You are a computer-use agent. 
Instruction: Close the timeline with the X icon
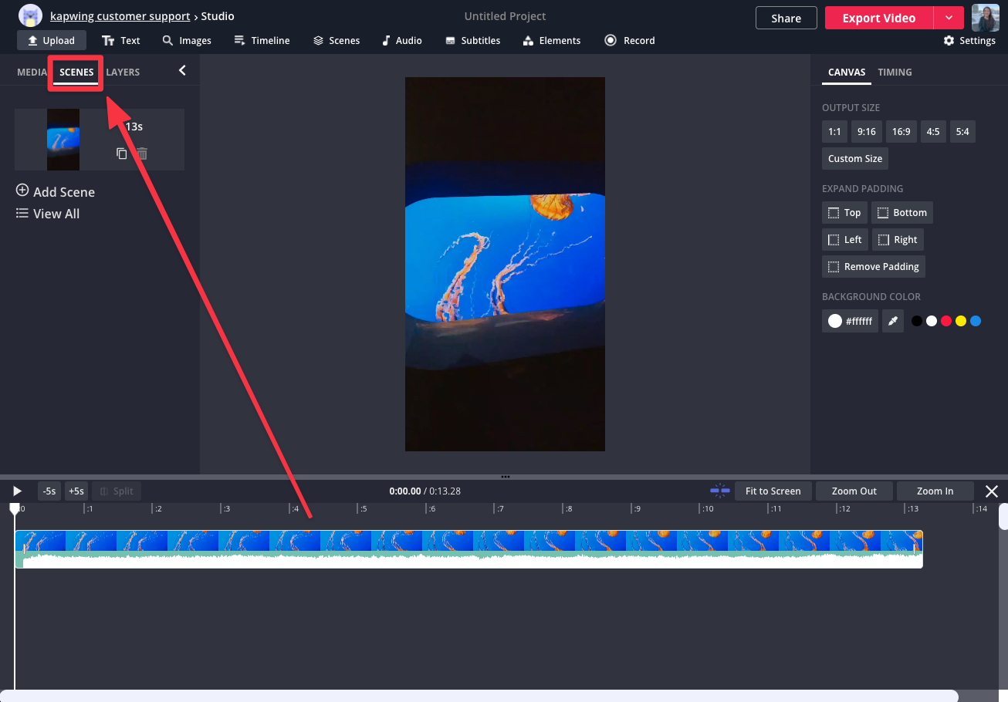coord(992,491)
